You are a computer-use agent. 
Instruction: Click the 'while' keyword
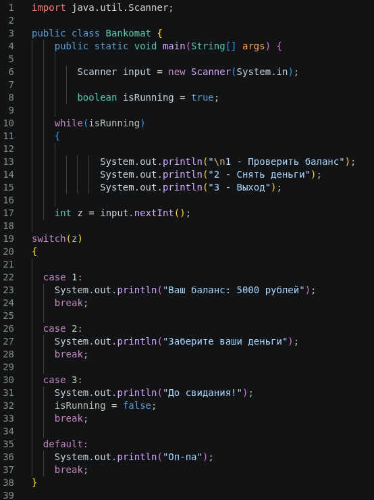click(x=68, y=123)
